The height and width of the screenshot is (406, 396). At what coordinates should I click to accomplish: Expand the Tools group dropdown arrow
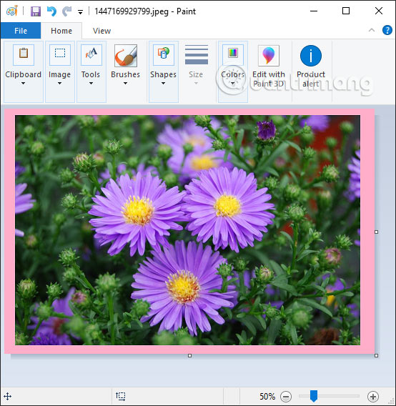point(91,84)
